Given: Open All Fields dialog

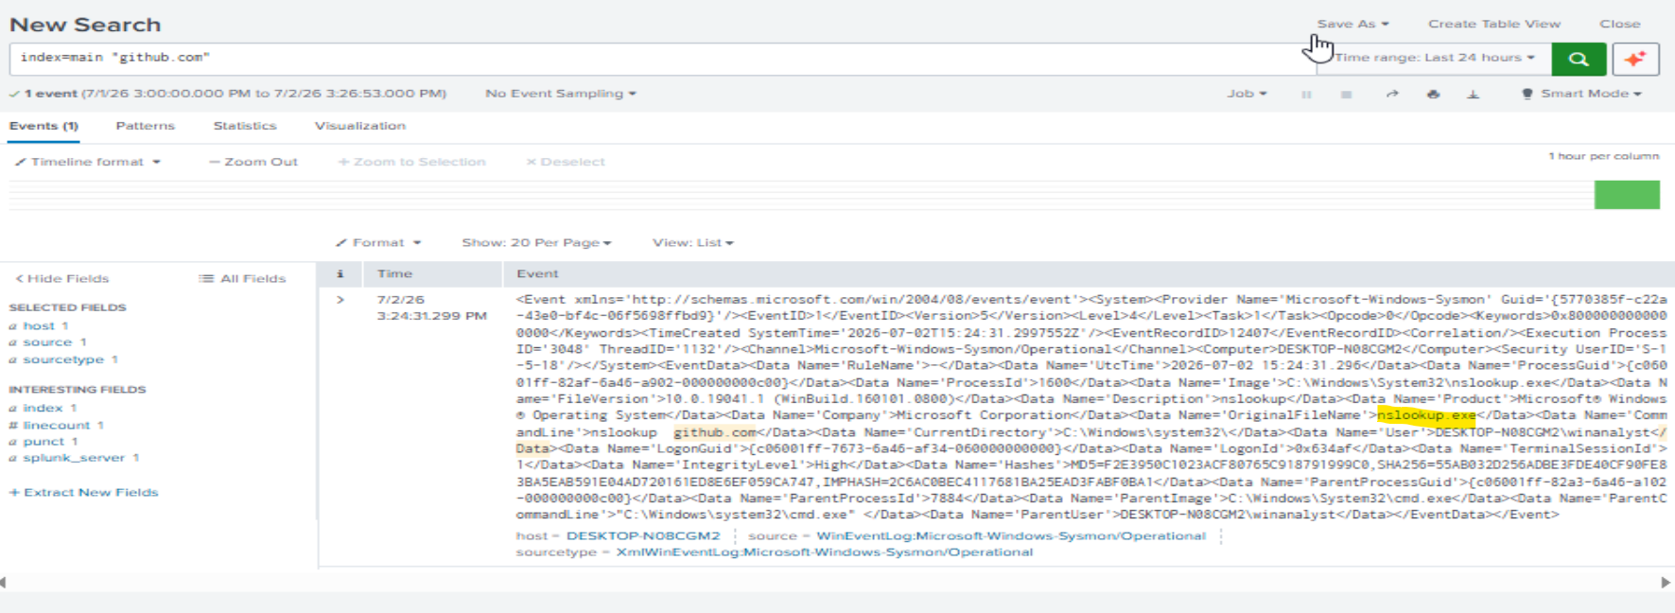Looking at the screenshot, I should 242,278.
